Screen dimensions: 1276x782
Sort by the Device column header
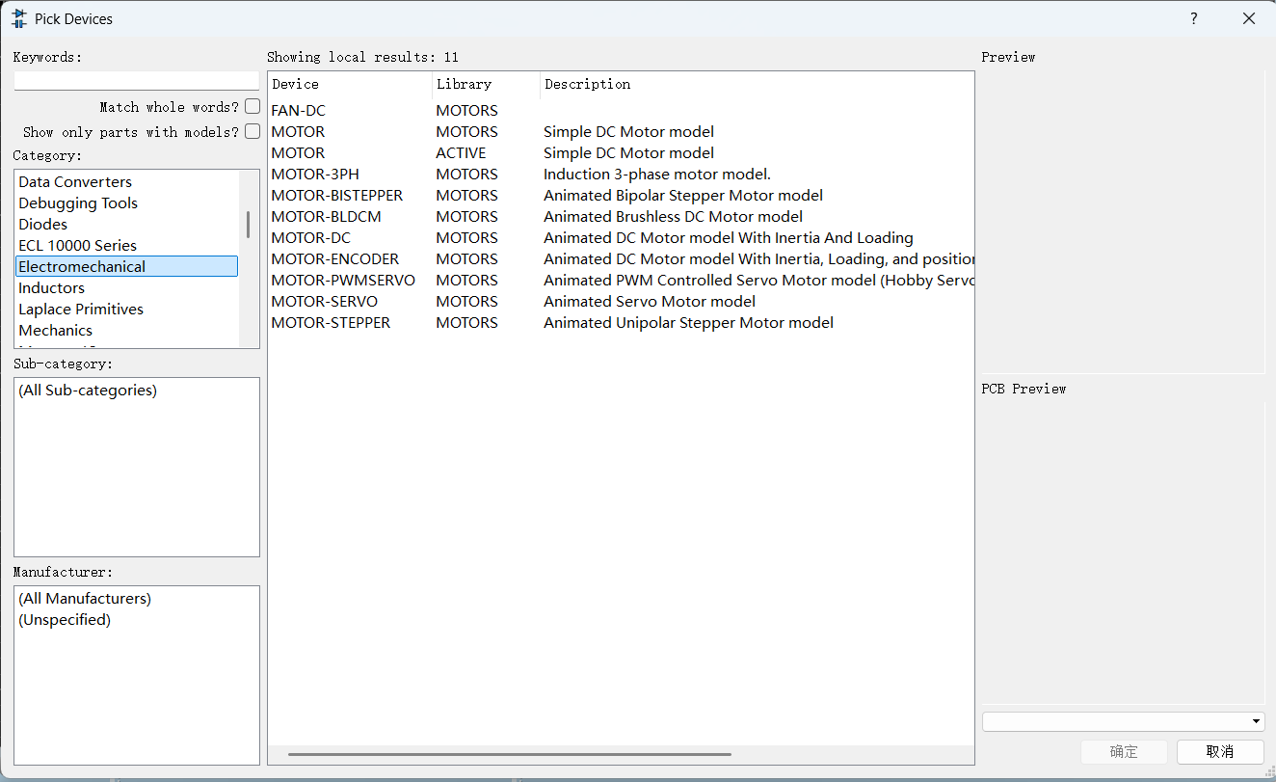point(350,85)
